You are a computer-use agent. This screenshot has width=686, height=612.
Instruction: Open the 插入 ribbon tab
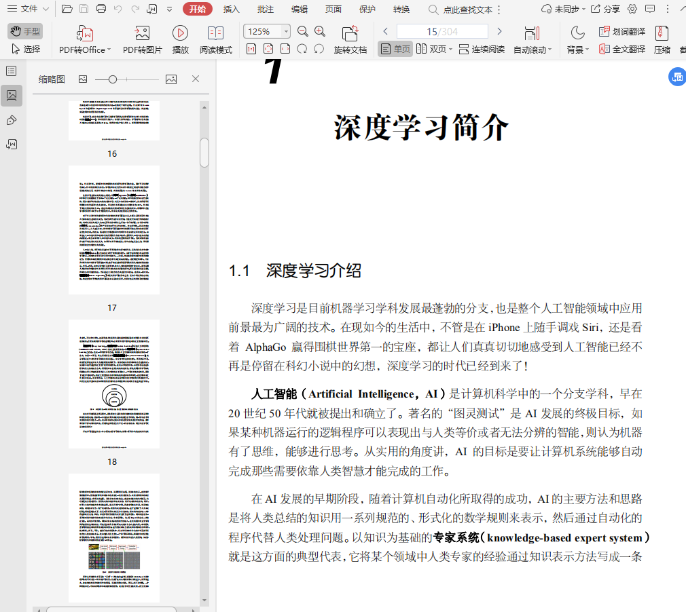pyautogui.click(x=232, y=9)
